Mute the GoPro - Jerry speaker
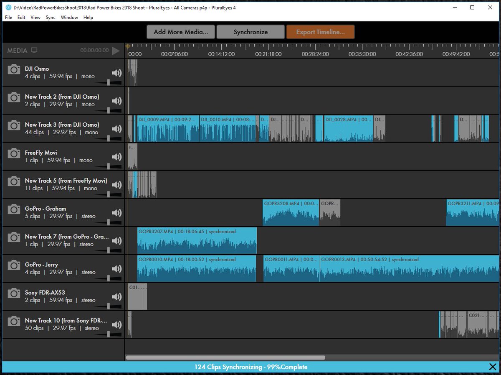The height and width of the screenshot is (375, 501). click(x=116, y=269)
